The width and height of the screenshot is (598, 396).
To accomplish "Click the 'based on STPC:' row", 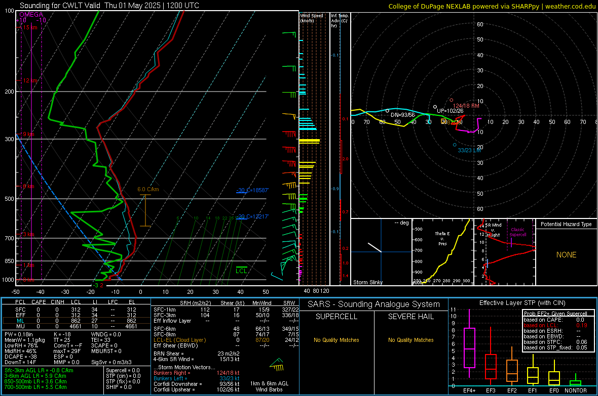I will (x=555, y=342).
